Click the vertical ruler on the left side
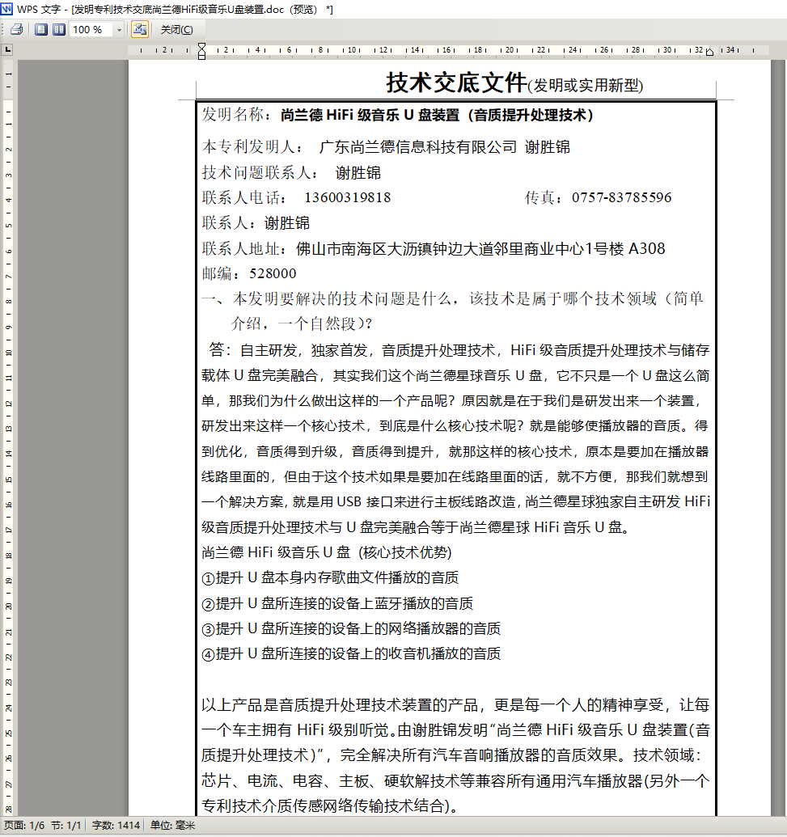Screen dimensions: 787x837 coord(8,404)
